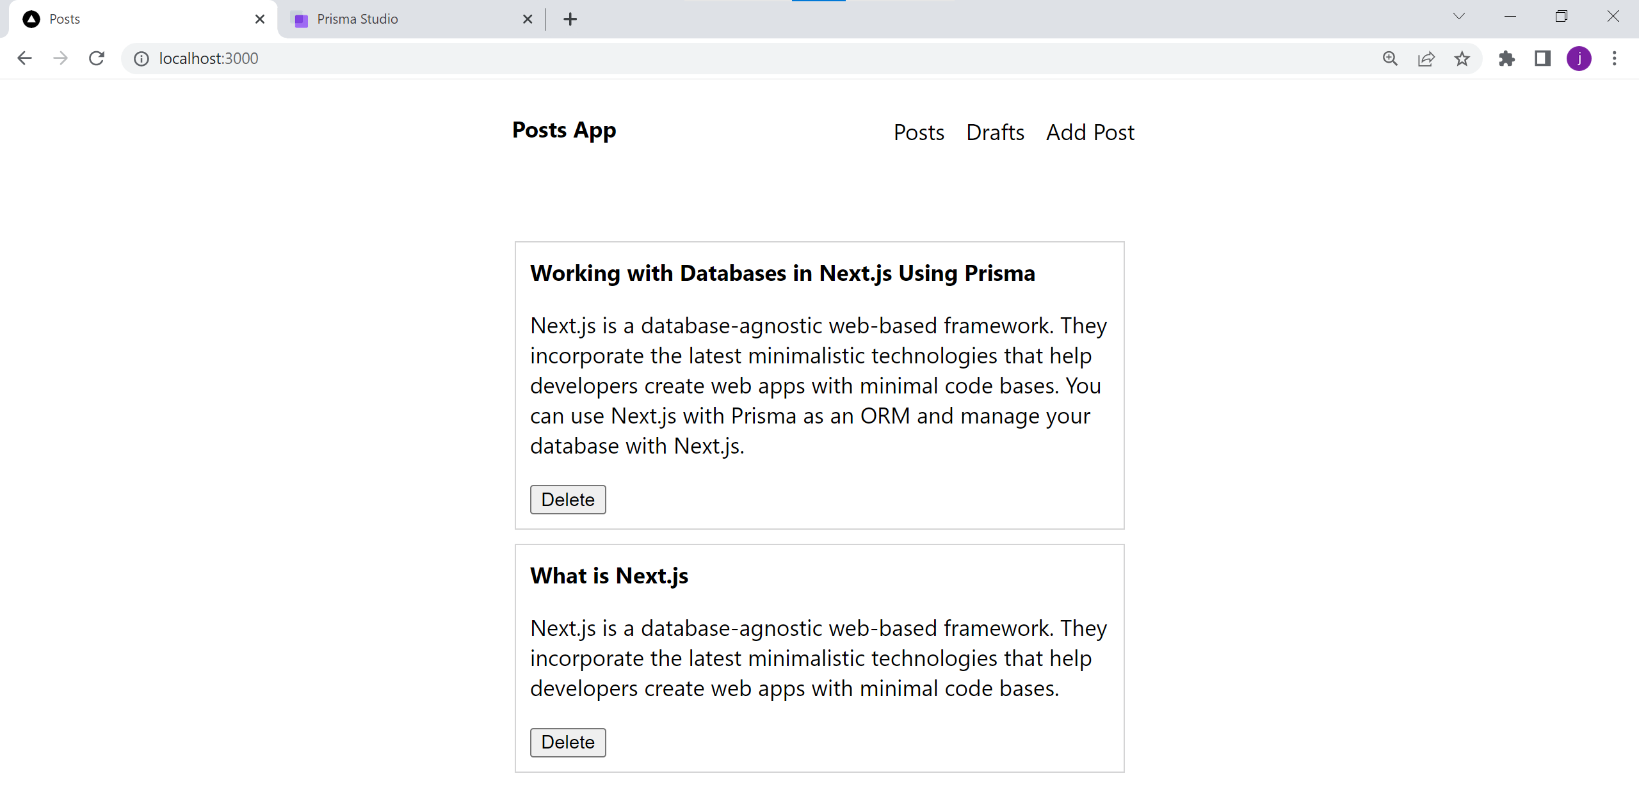Close the browser window
This screenshot has height=792, width=1639.
1613,17
